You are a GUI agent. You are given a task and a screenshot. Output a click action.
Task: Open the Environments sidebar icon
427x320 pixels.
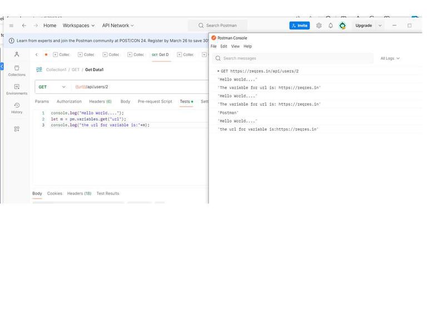pyautogui.click(x=17, y=89)
